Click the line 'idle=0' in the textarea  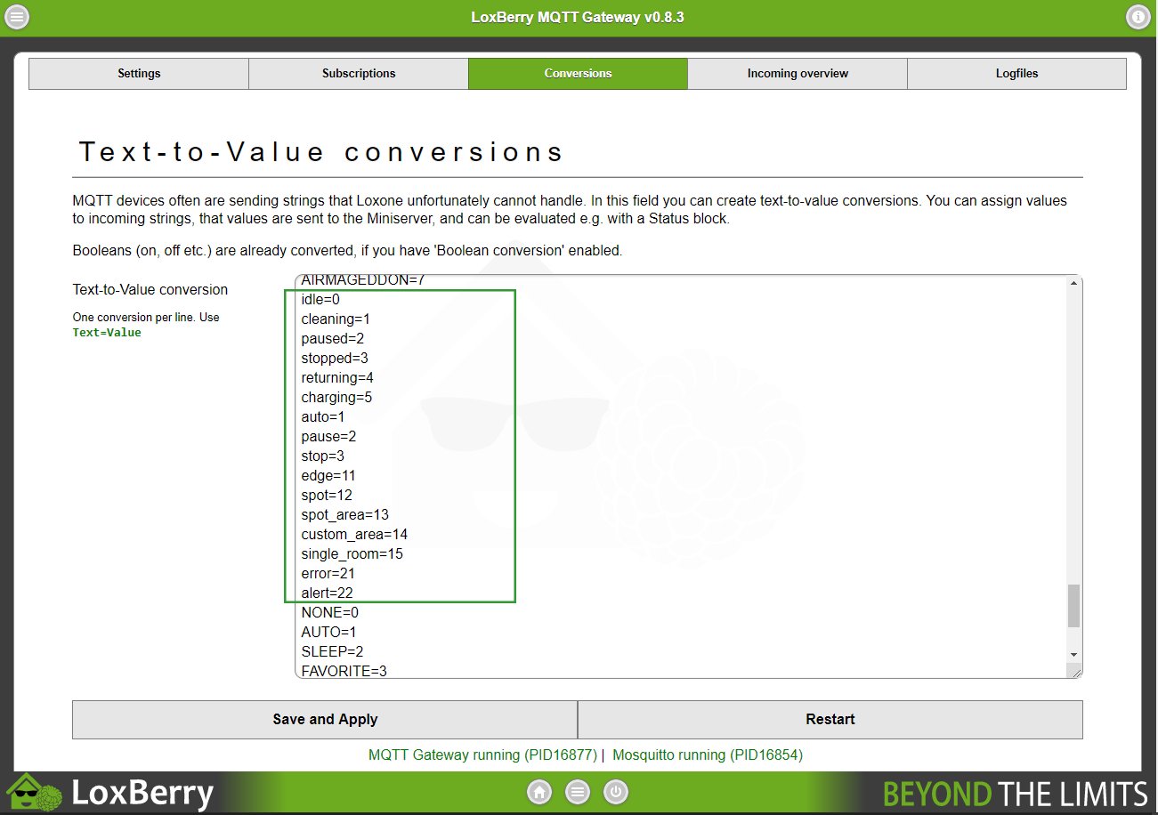tap(320, 300)
